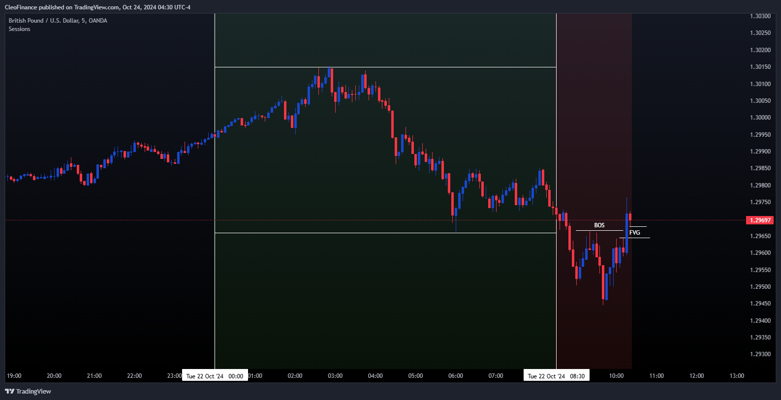Click the 'Tue 22 Oct '24 00:00' date label

click(215, 376)
